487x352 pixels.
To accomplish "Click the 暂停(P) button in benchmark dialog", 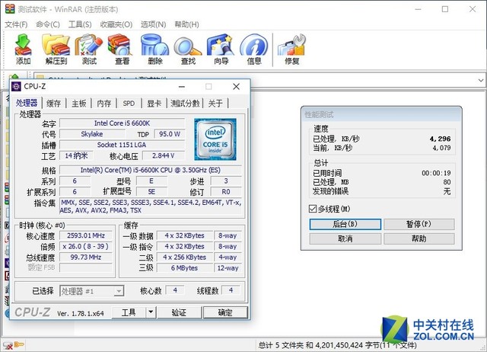I will 419,224.
